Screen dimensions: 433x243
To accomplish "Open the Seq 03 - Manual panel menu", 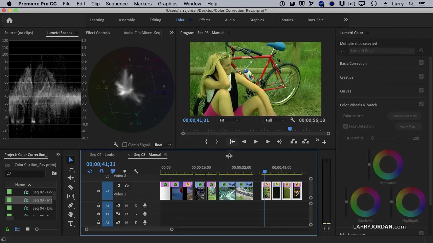I will point(166,155).
